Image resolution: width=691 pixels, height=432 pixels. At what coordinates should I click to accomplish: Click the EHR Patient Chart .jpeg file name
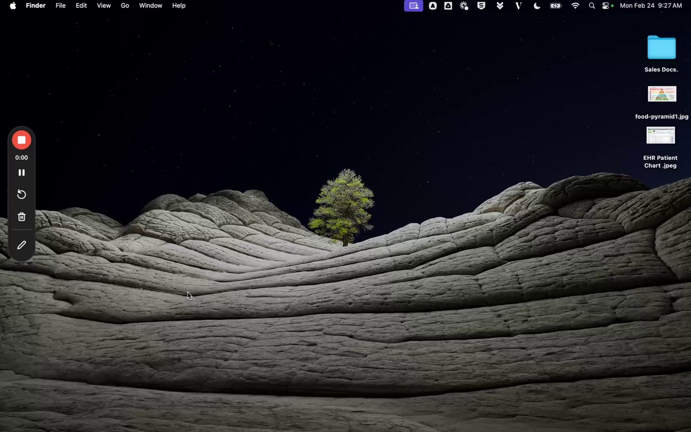click(660, 162)
